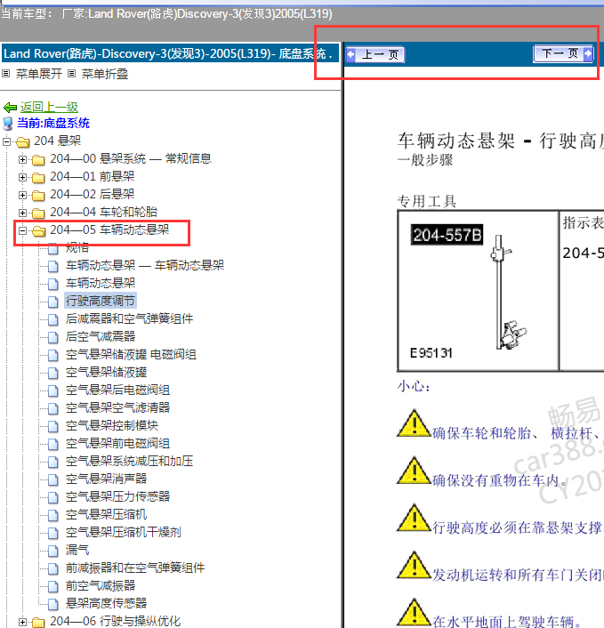Open the 后空气减震器 document

101,336
